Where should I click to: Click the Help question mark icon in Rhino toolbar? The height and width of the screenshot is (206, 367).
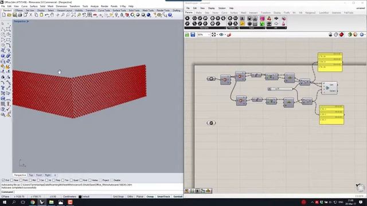coord(170,15)
